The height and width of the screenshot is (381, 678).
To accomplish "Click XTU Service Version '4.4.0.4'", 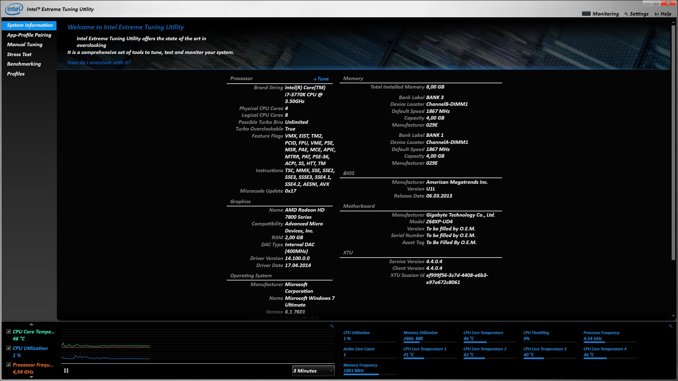I will [x=434, y=261].
